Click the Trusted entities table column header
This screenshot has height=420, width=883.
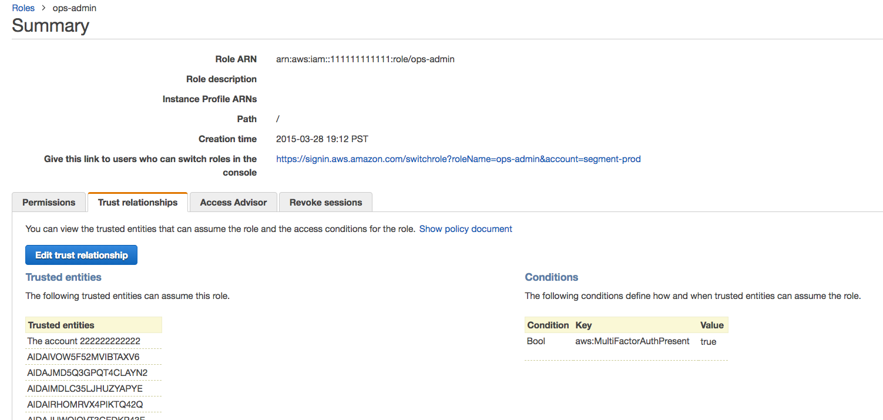pyautogui.click(x=61, y=325)
